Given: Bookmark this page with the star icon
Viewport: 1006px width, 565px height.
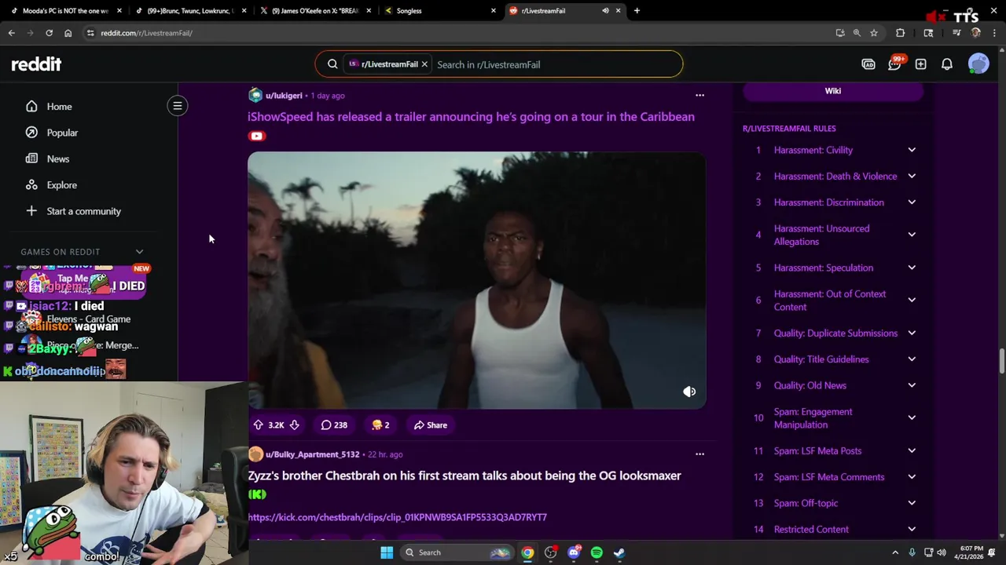Looking at the screenshot, I should pyautogui.click(x=873, y=33).
